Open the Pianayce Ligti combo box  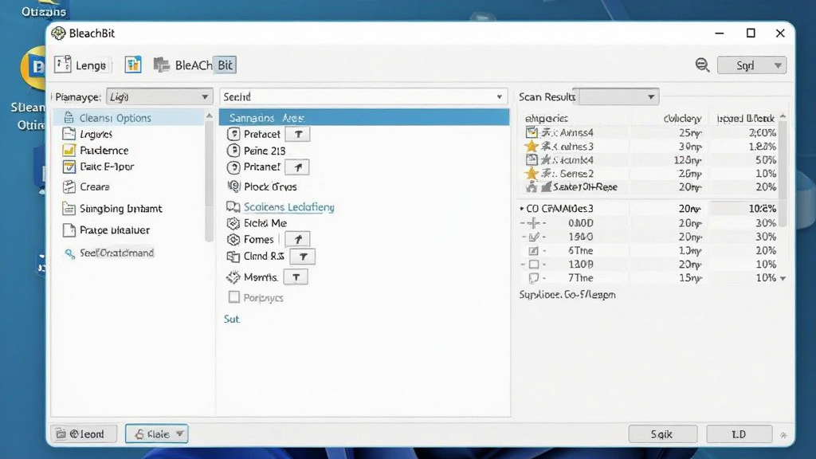click(159, 96)
